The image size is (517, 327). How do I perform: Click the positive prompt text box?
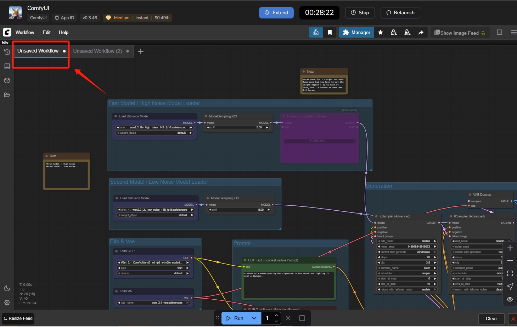[288, 284]
